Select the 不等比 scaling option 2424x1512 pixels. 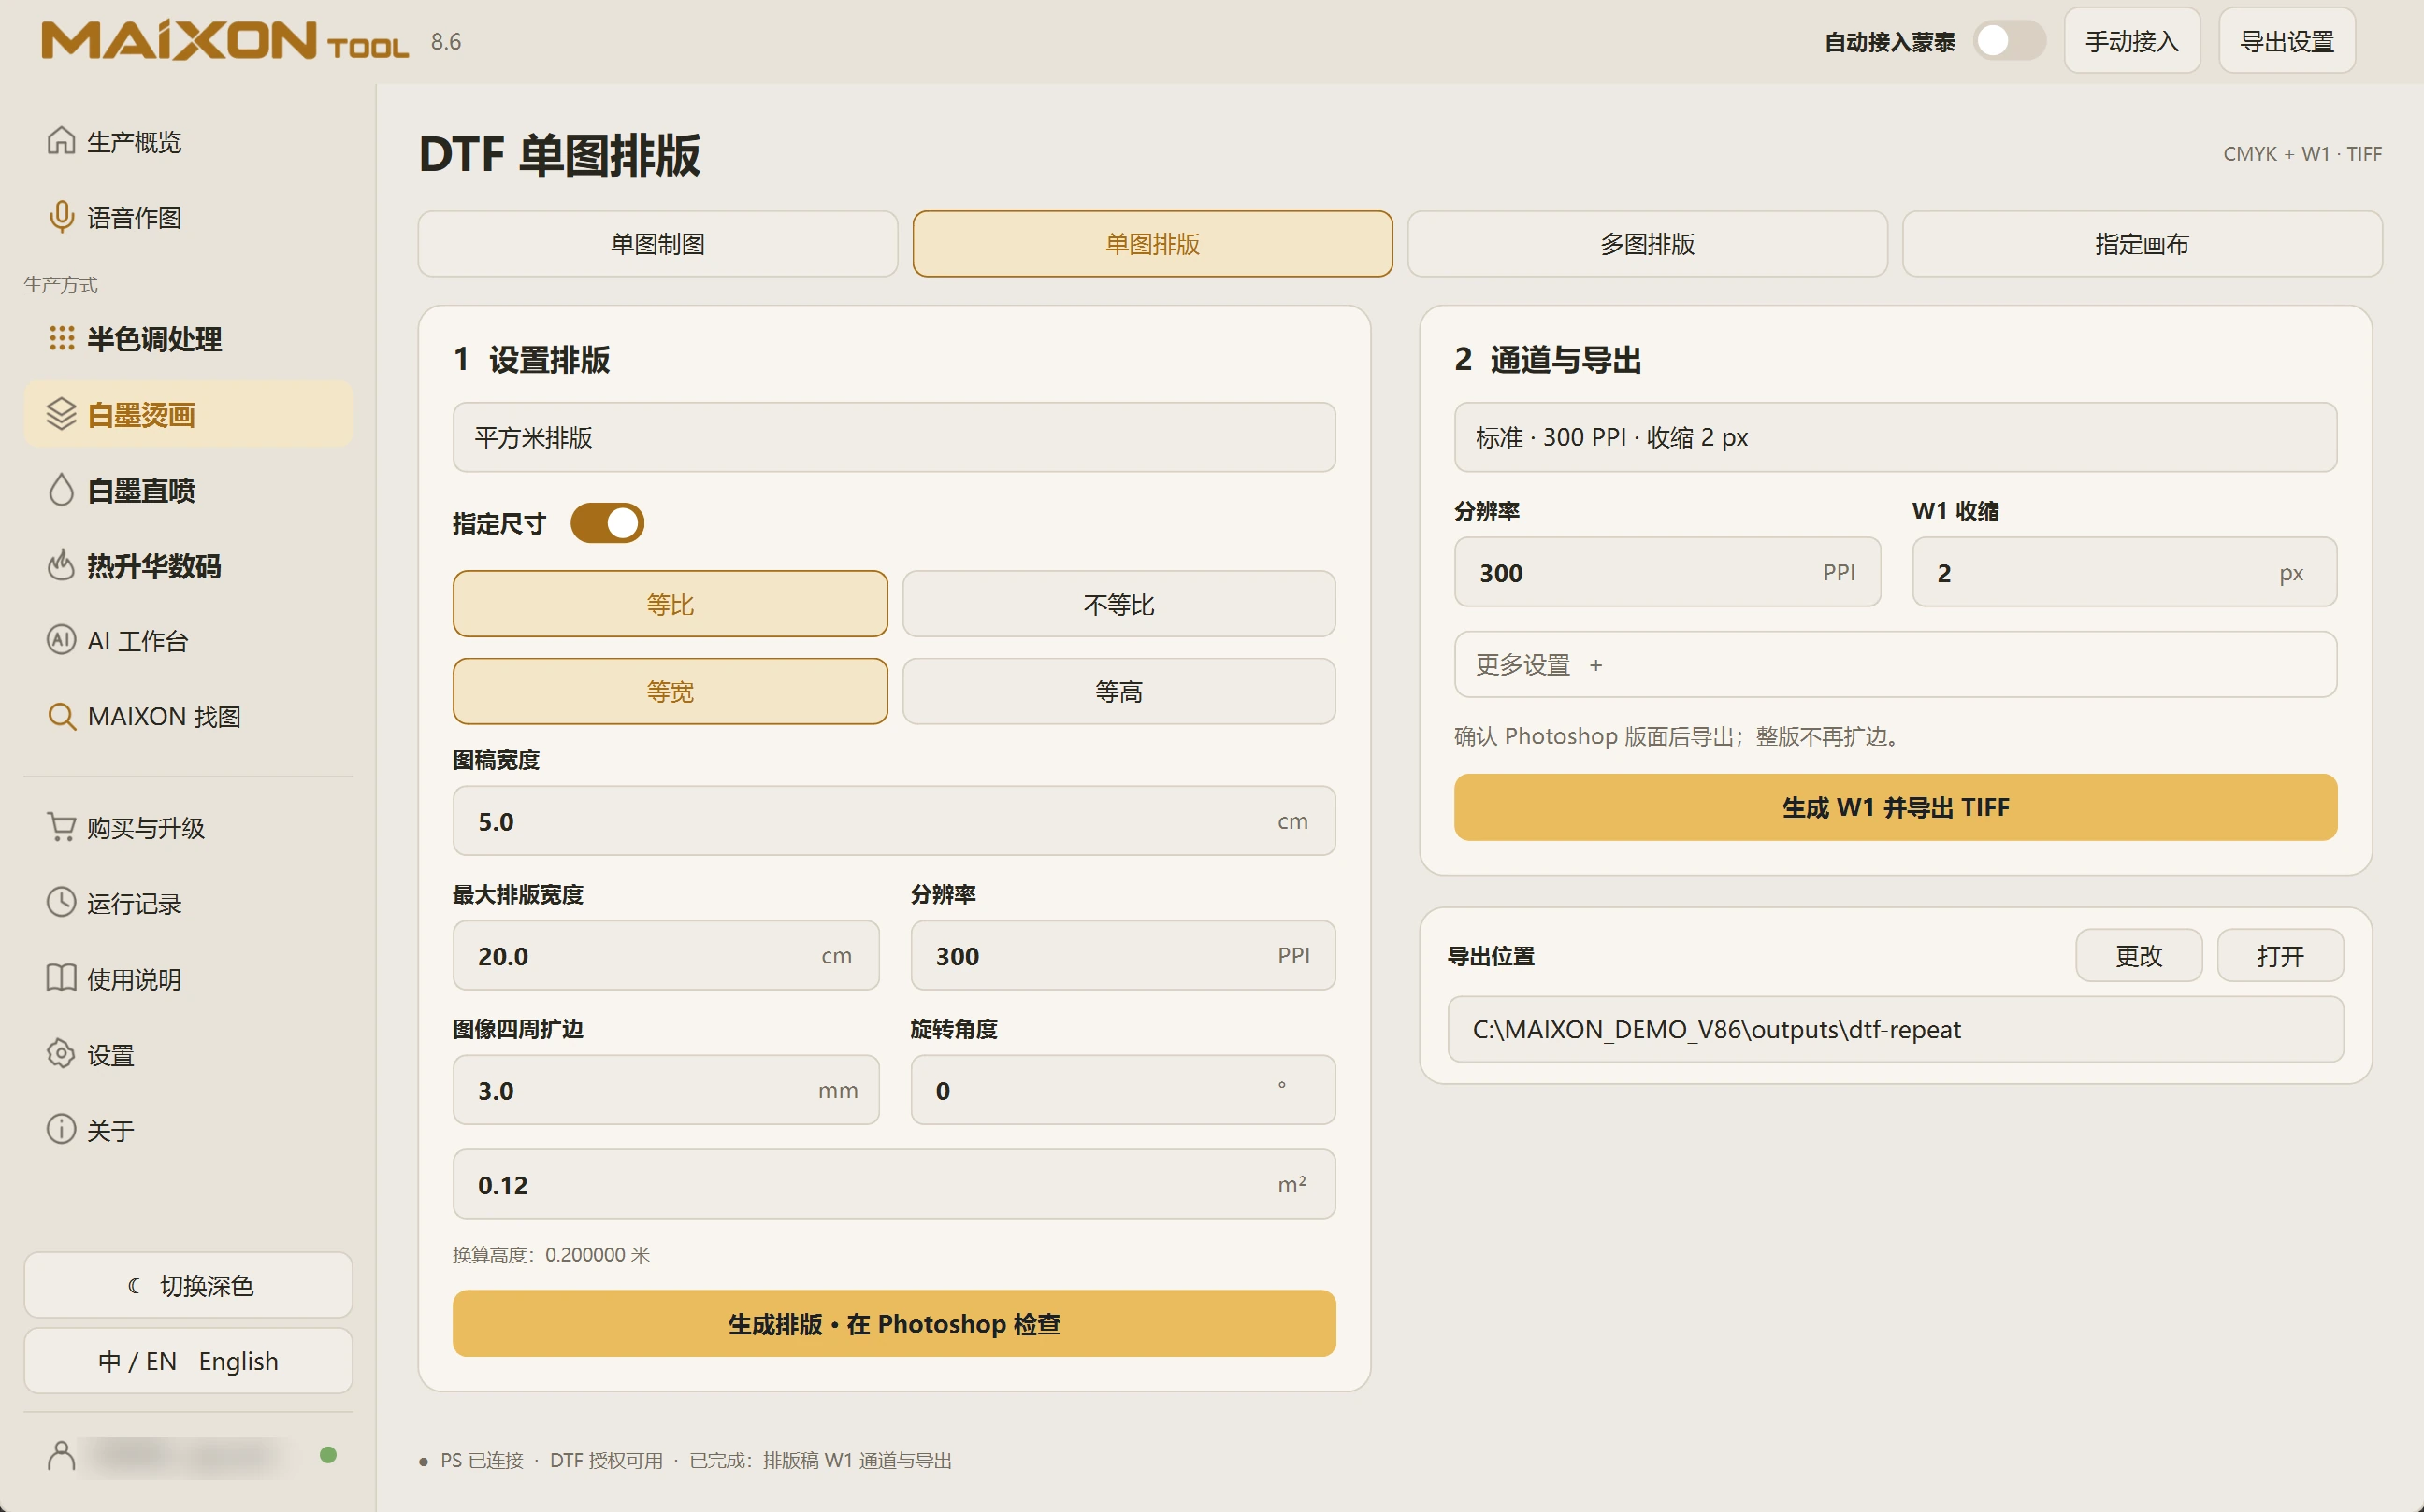coord(1118,604)
